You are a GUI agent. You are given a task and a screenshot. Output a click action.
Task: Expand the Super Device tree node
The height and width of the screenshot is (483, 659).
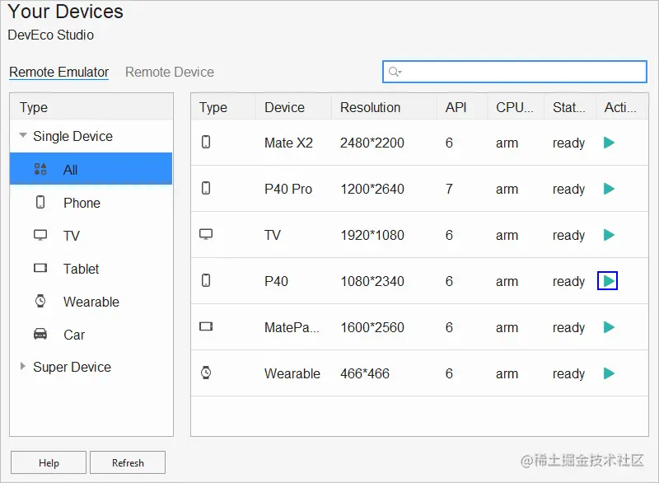point(23,366)
